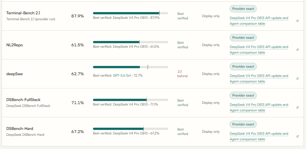The height and width of the screenshot is (149, 306).
Task: Select the DSBench-FullStack benchmark name
Action: coord(23,100)
